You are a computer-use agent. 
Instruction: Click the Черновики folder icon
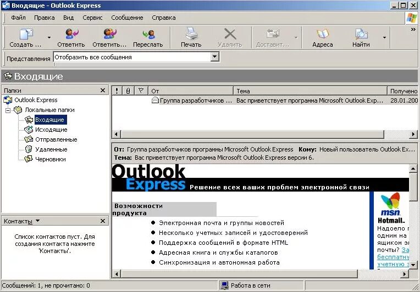point(29,159)
